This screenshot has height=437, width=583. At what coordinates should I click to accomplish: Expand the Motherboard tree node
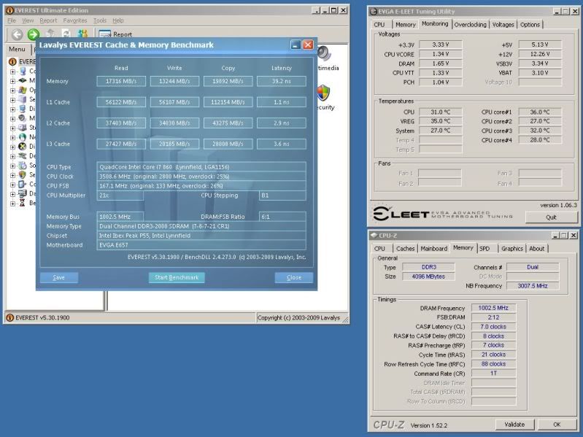[12, 81]
